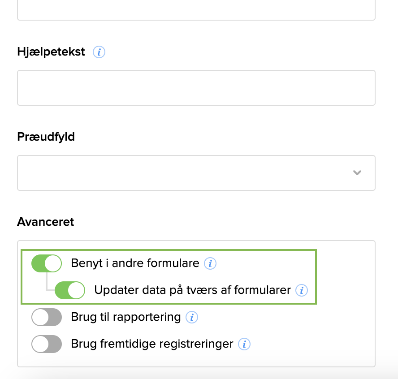
Task: Click the 'Updater data på tværs af formularer' text
Action: point(193,290)
